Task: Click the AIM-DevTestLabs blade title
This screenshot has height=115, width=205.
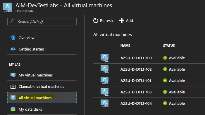Action: point(64,6)
